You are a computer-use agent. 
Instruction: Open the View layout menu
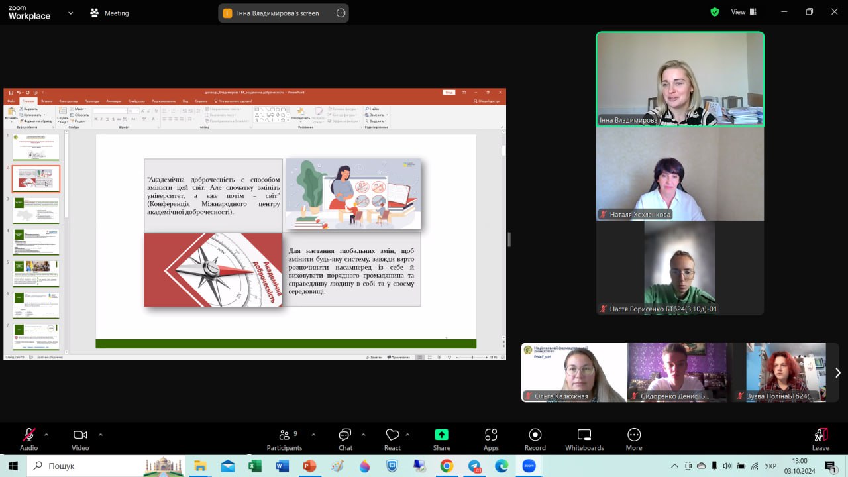(x=744, y=12)
